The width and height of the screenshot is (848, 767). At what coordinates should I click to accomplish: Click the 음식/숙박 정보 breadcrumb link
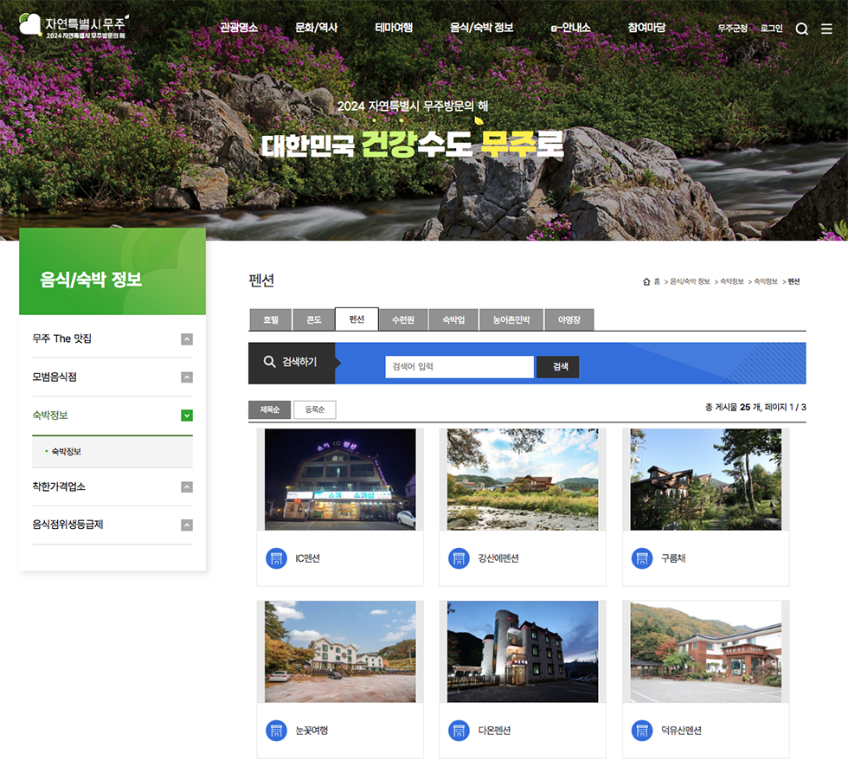coord(690,281)
